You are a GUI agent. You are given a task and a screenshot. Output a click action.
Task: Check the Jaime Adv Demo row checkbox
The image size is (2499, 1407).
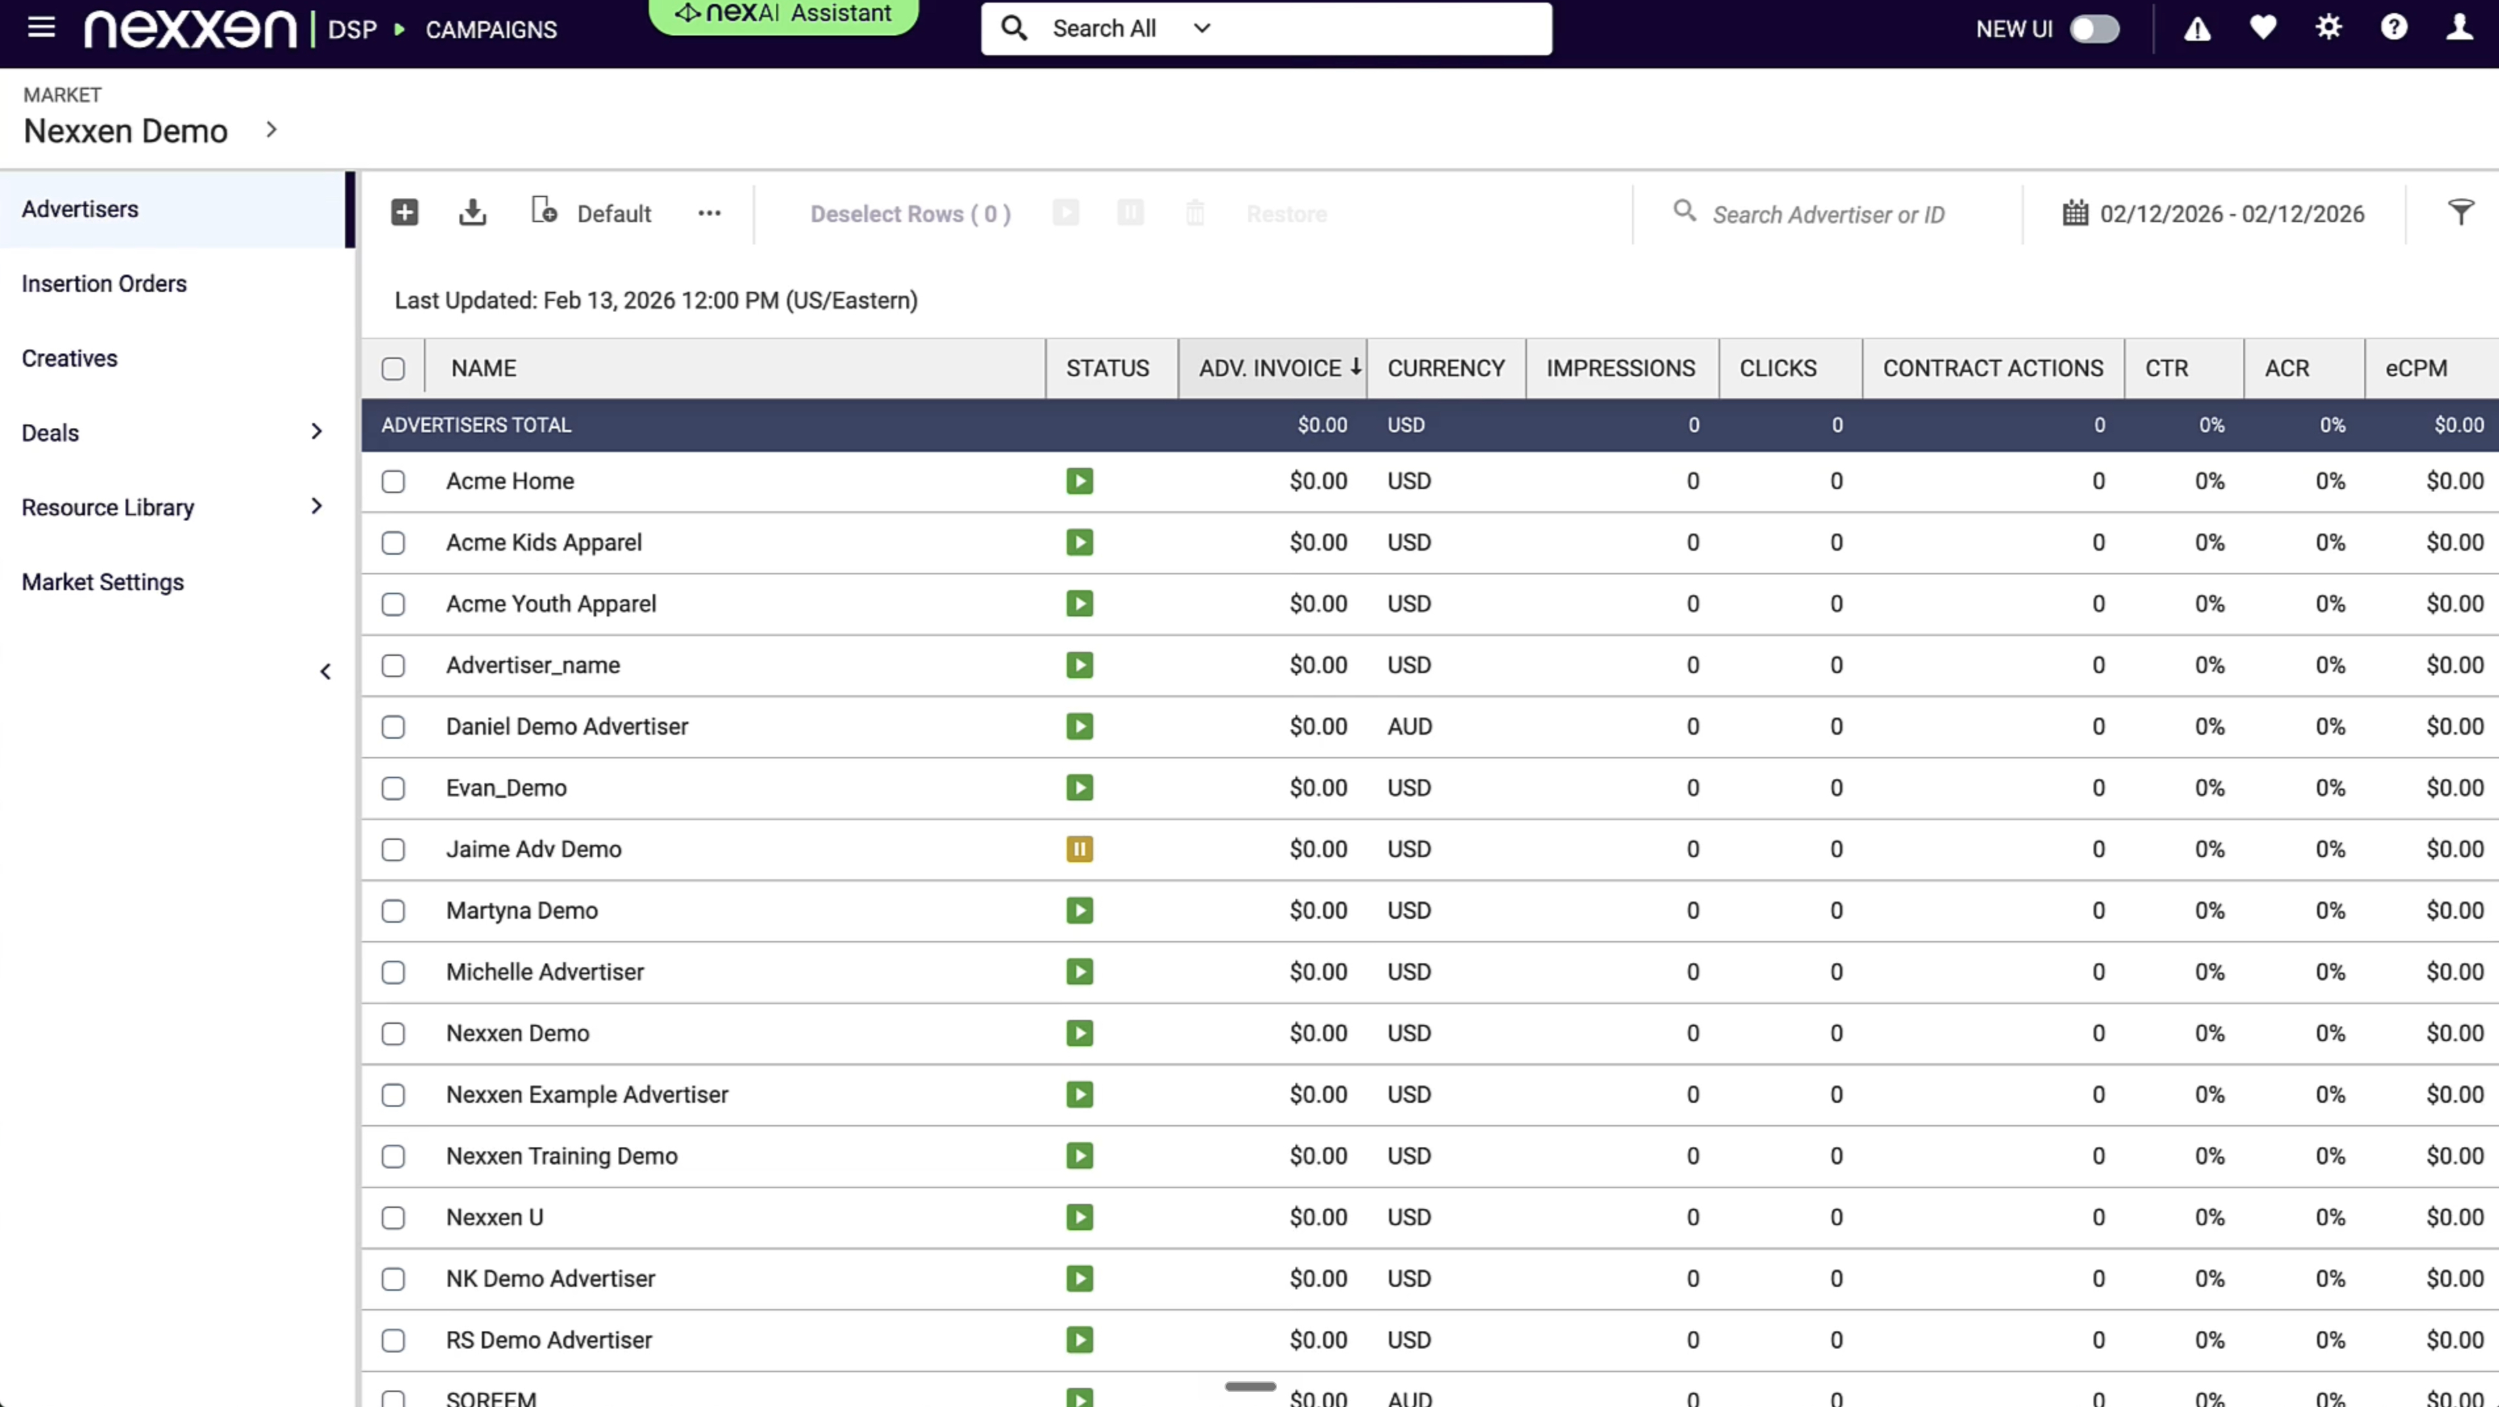pyautogui.click(x=393, y=850)
